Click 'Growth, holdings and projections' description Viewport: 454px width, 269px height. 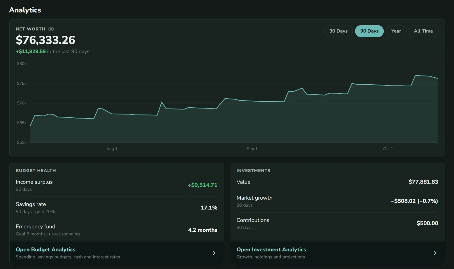click(271, 257)
